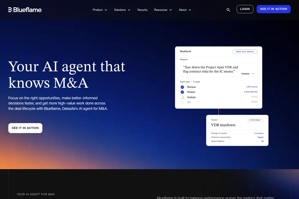The image size is (299, 199).
Task: Click the white SEE IT IN ACTION hero button
Action: point(25,128)
